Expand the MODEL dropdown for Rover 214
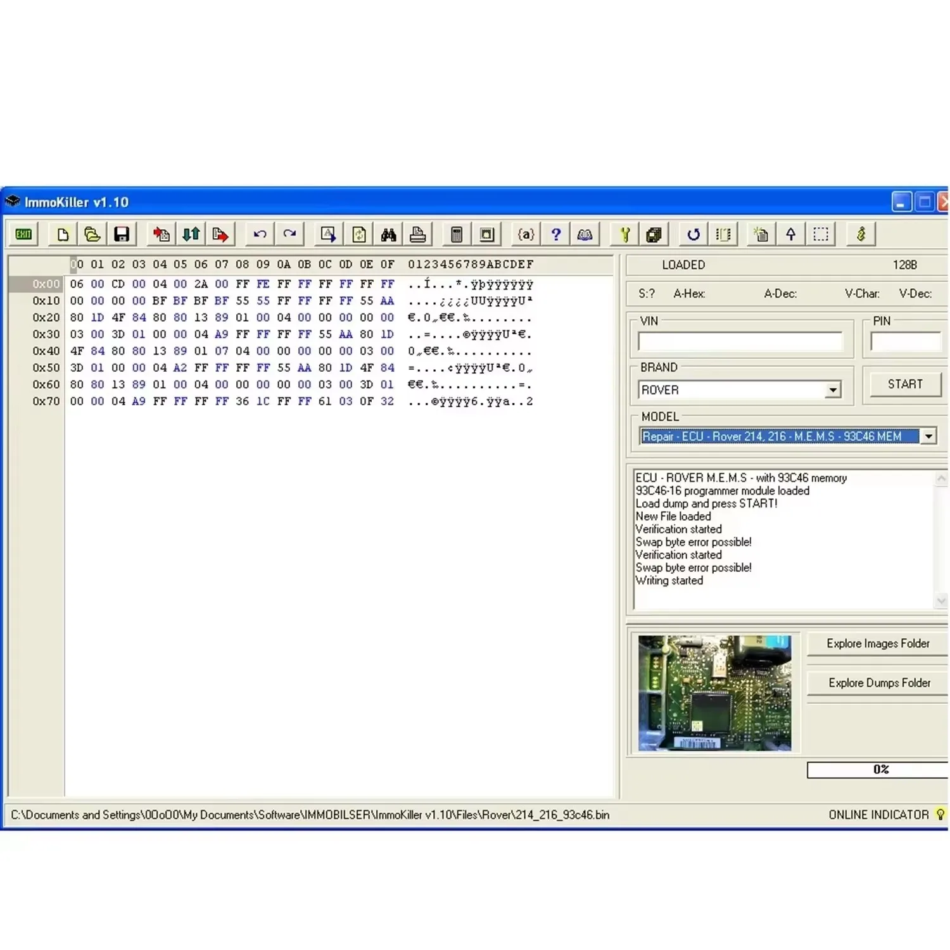 click(x=929, y=436)
